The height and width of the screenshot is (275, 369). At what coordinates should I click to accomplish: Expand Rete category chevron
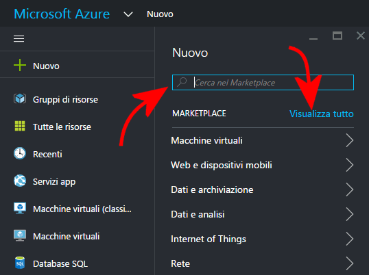tap(350, 263)
